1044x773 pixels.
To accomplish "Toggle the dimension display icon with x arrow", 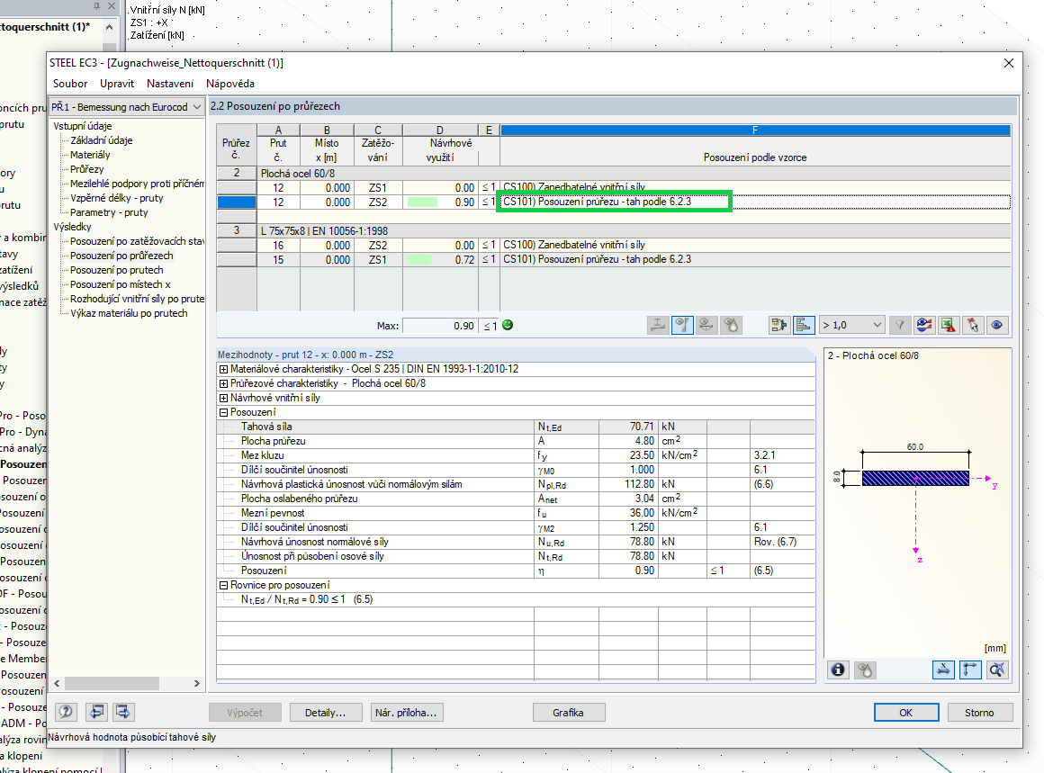I will (943, 670).
